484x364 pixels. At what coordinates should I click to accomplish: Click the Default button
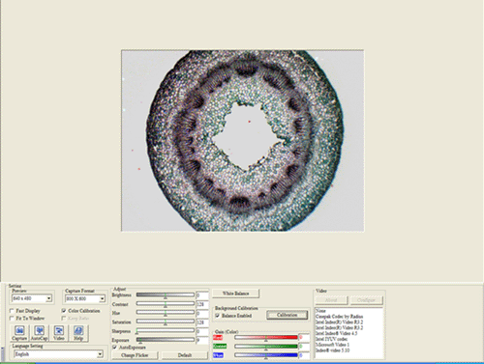(185, 355)
